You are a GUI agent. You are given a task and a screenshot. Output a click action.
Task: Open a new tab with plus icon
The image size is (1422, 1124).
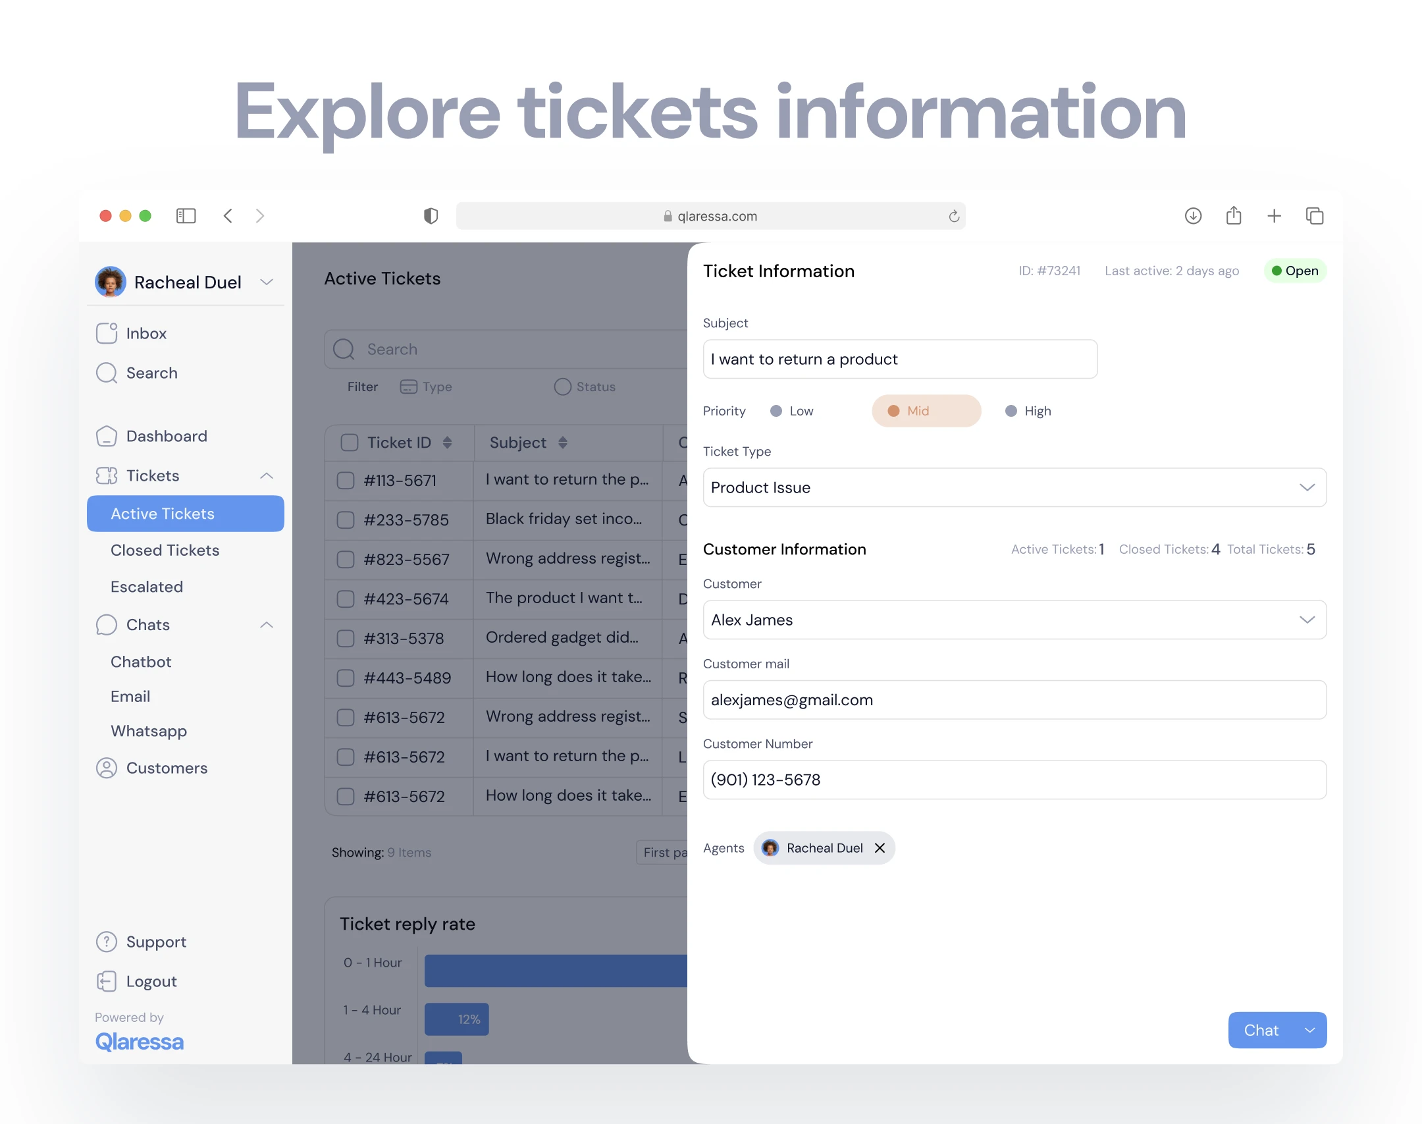pyautogui.click(x=1275, y=216)
